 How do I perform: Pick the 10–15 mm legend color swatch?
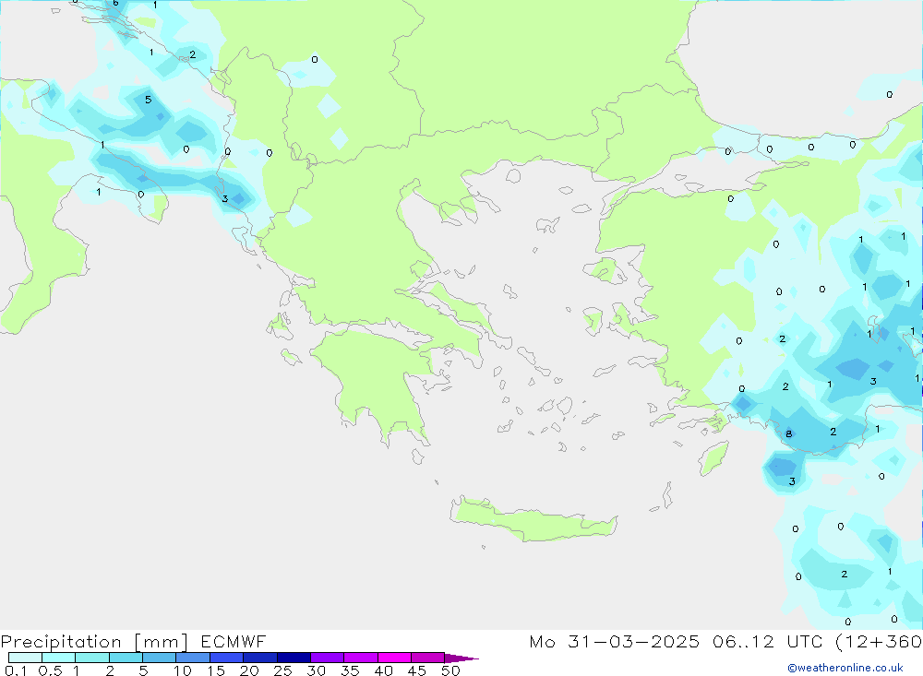193,658
